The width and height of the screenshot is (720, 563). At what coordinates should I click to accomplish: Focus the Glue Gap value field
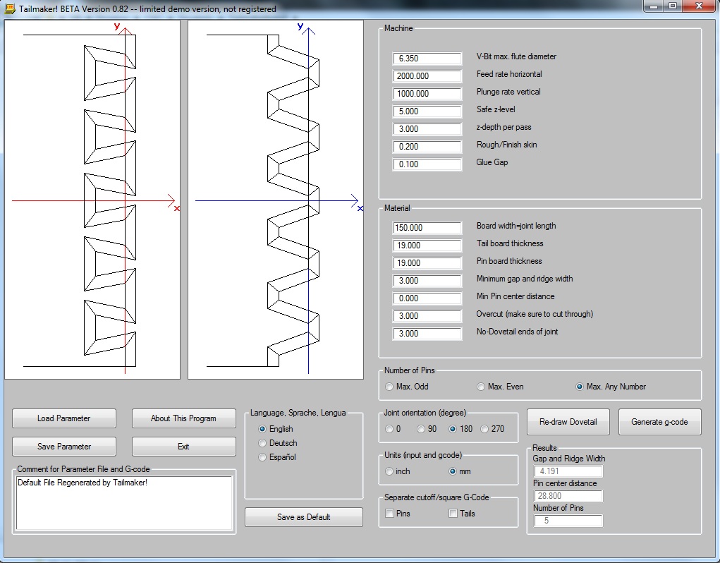pyautogui.click(x=427, y=164)
